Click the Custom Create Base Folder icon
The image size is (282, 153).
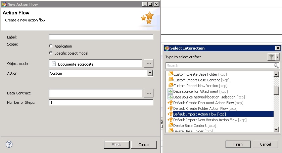(170, 74)
